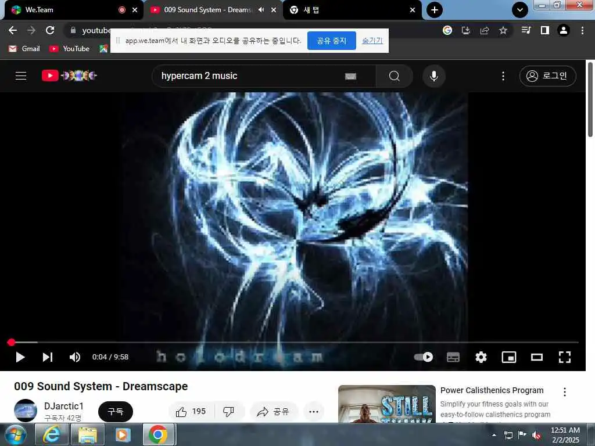This screenshot has width=595, height=446.
Task: Open YouTube settings three-dot menu
Action: 503,76
